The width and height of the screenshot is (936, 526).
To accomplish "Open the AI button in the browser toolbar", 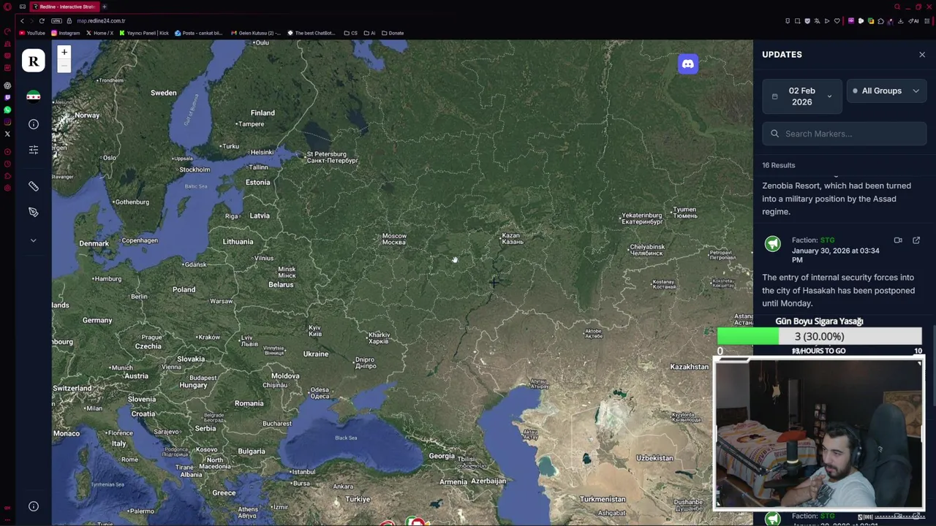I will click(x=913, y=20).
